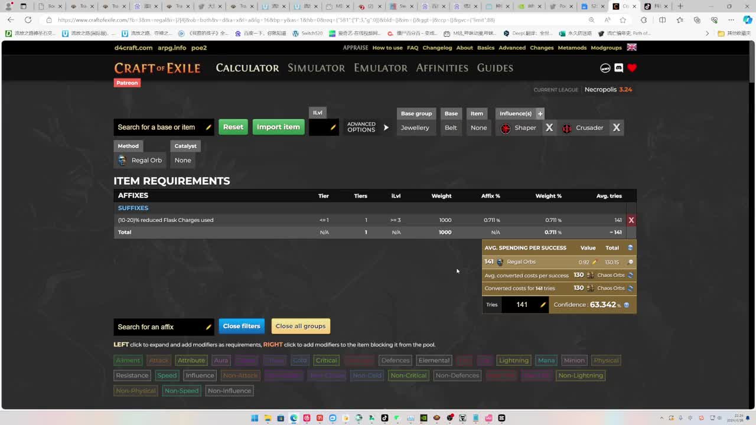Toggle the Critical filter tag

pos(326,360)
